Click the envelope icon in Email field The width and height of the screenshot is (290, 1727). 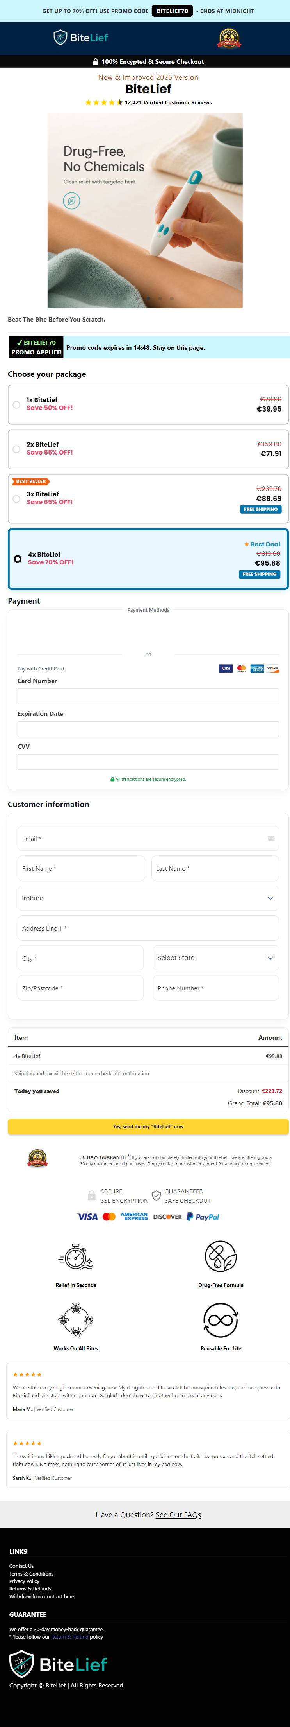[271, 838]
